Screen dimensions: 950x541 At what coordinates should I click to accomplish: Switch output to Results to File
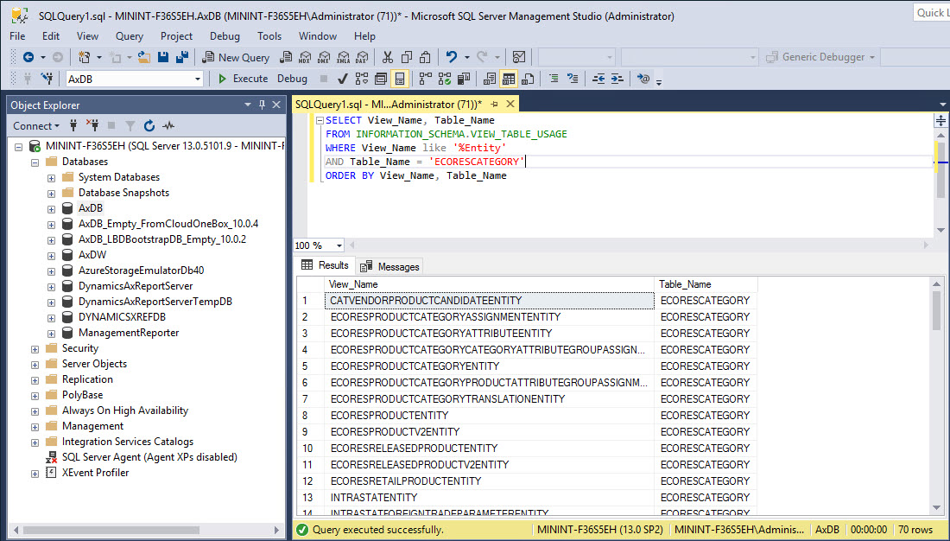click(x=528, y=79)
